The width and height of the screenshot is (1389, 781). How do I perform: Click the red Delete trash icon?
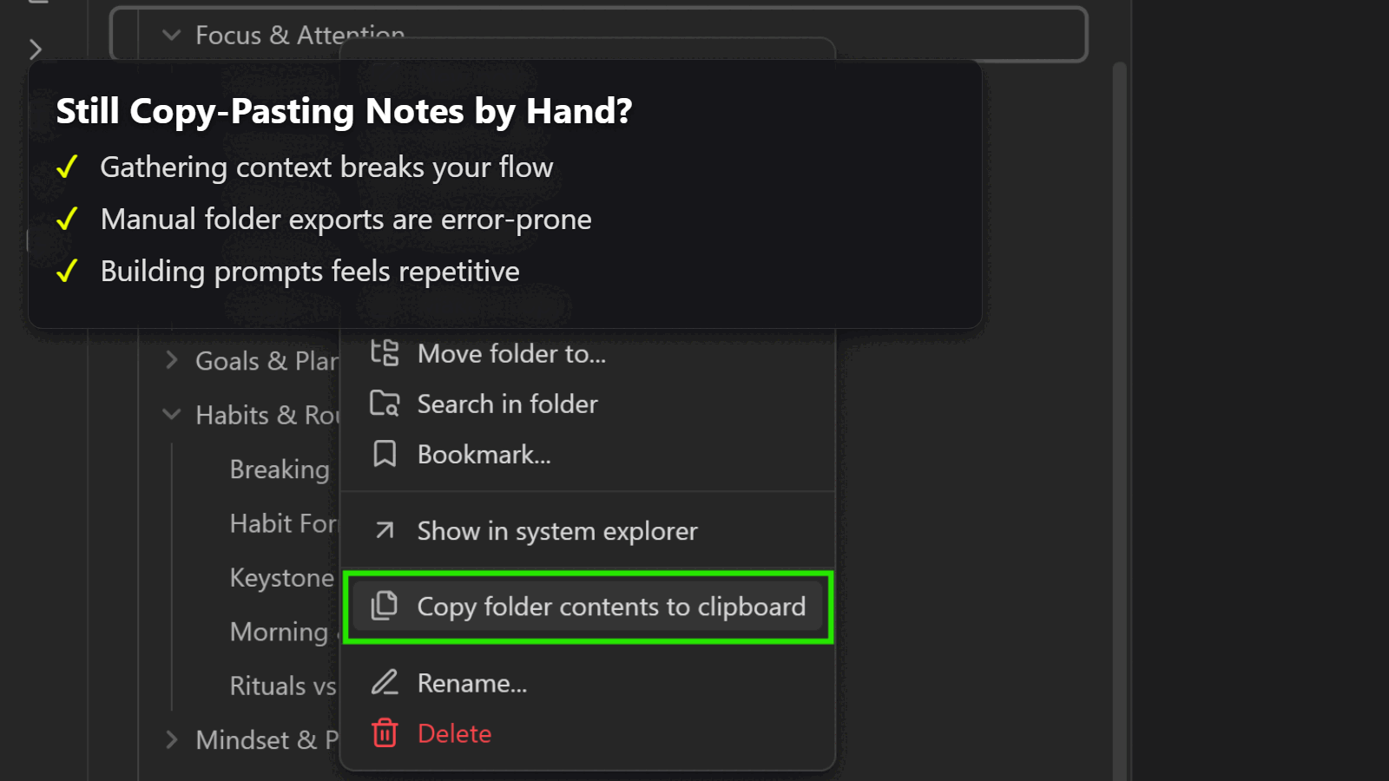click(x=385, y=733)
